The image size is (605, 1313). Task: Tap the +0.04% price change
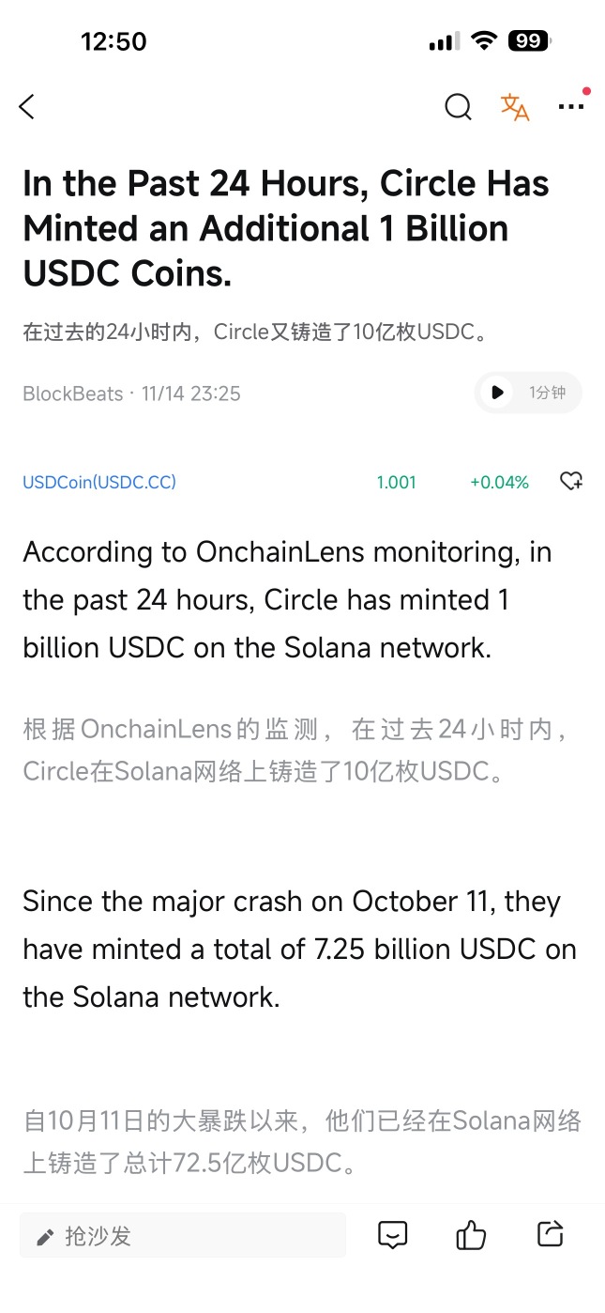tap(499, 482)
